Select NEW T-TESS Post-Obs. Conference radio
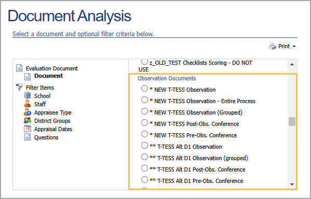Screen dimensions: 311x199 pyautogui.click(x=144, y=123)
